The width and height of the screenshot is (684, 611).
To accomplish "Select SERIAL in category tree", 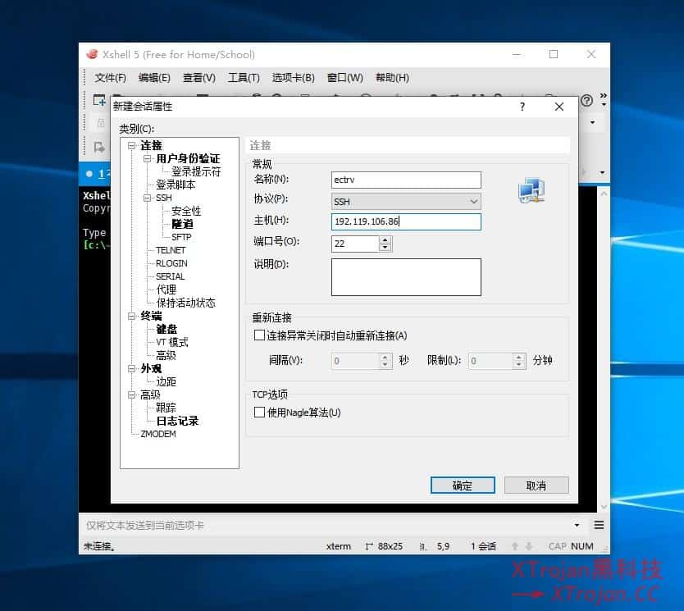I will point(170,276).
